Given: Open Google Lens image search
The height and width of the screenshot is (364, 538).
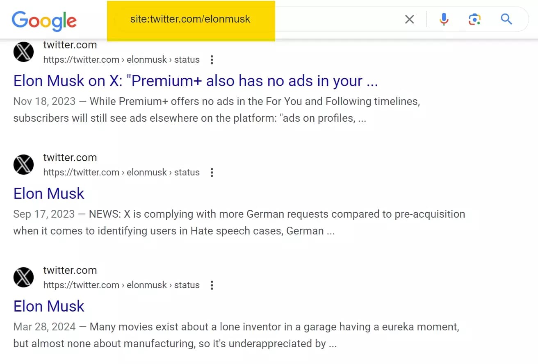Looking at the screenshot, I should click(474, 19).
